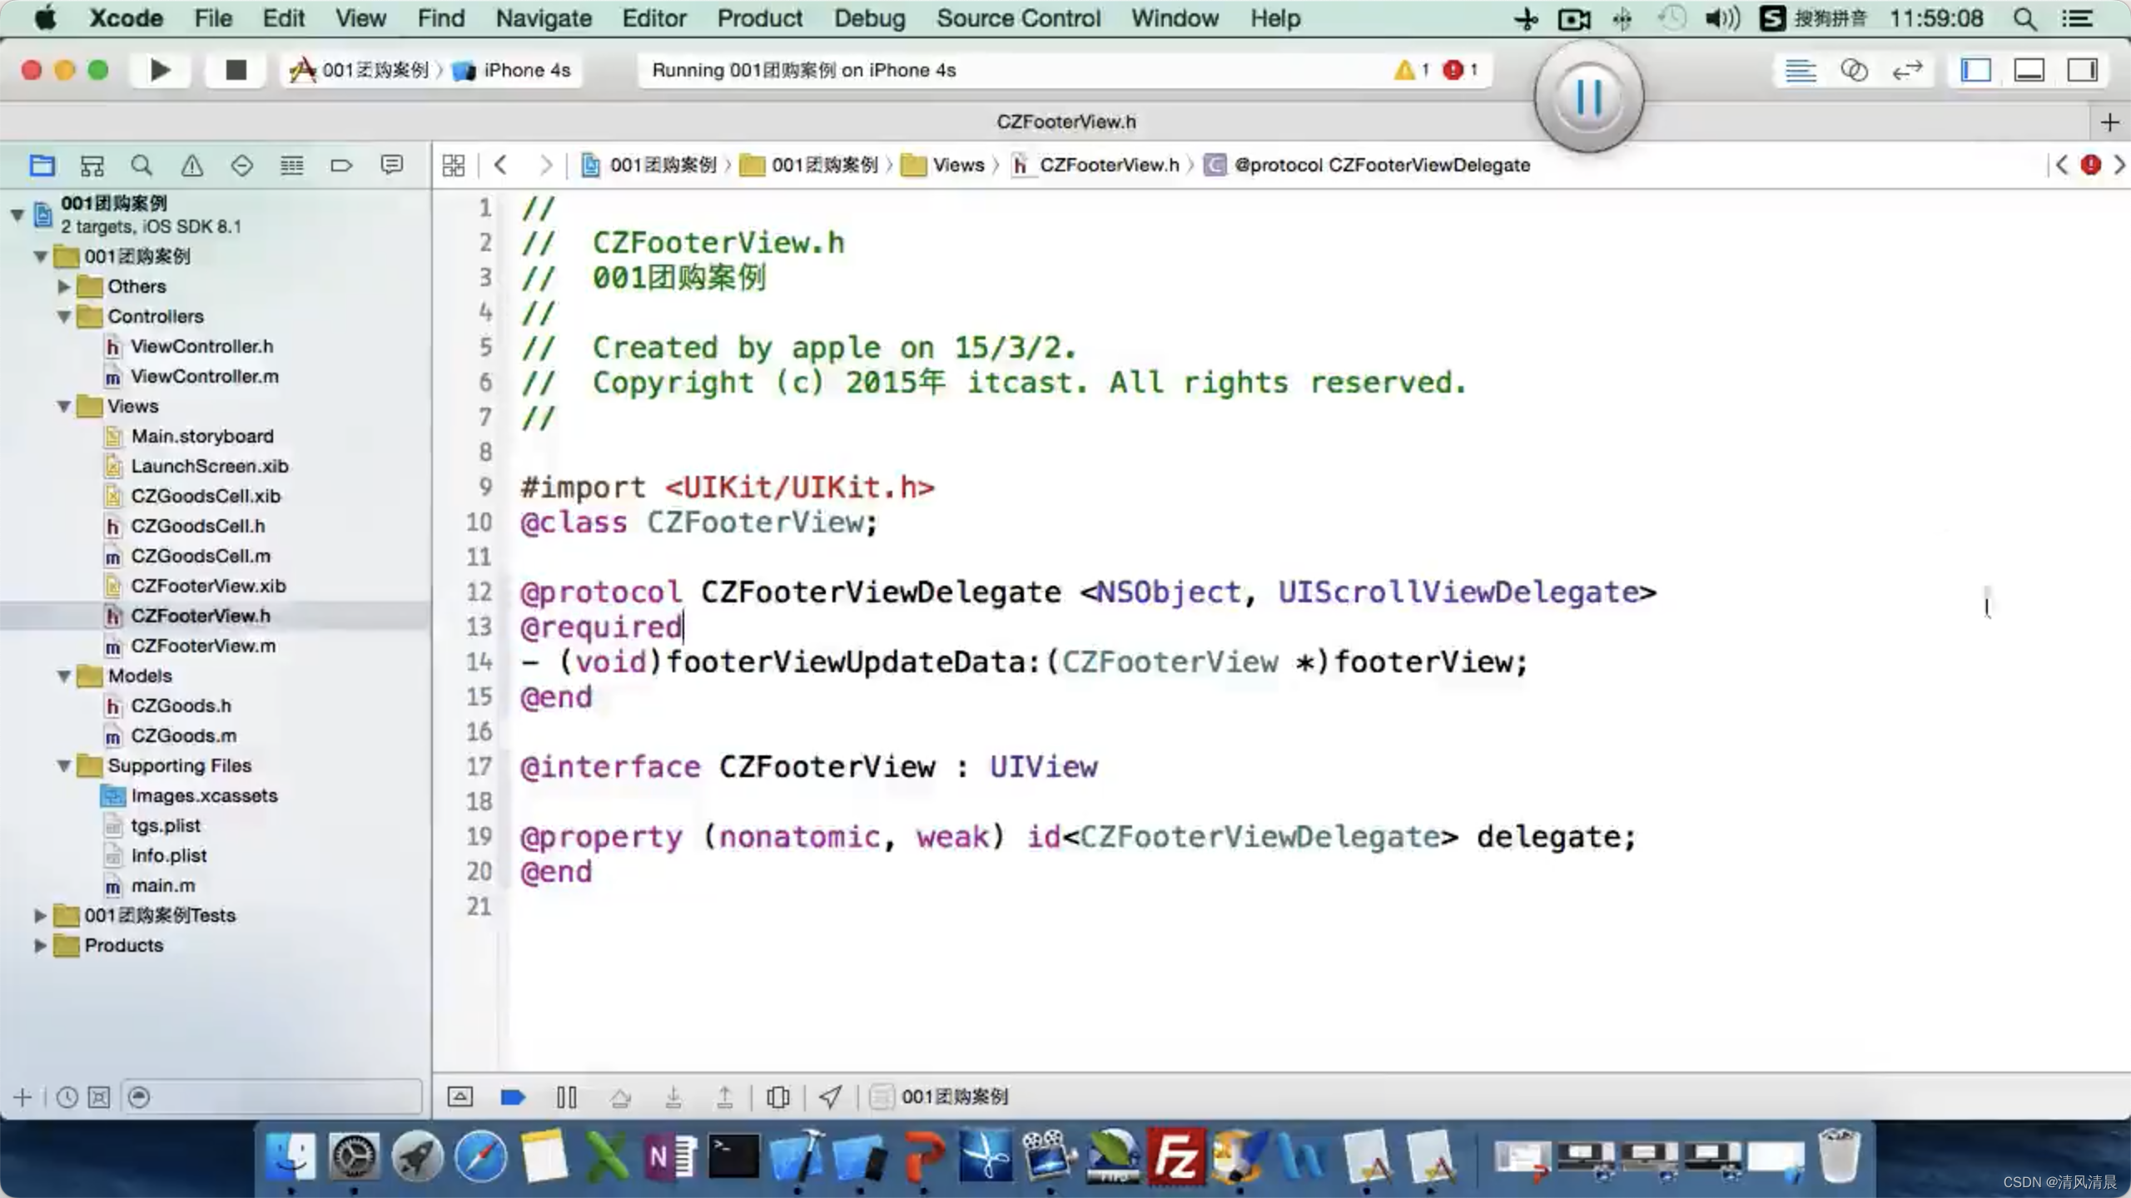This screenshot has width=2131, height=1198.
Task: Toggle the utilities panel visibility
Action: pyautogui.click(x=2085, y=70)
